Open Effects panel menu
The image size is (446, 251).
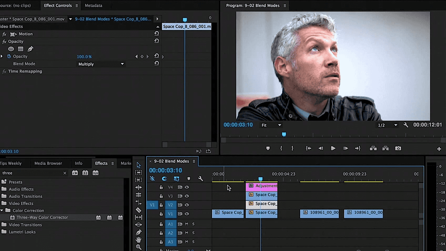pos(112,164)
